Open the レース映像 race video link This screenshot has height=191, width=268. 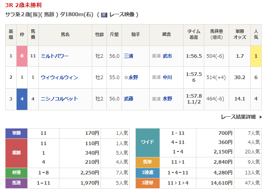[x=122, y=15]
